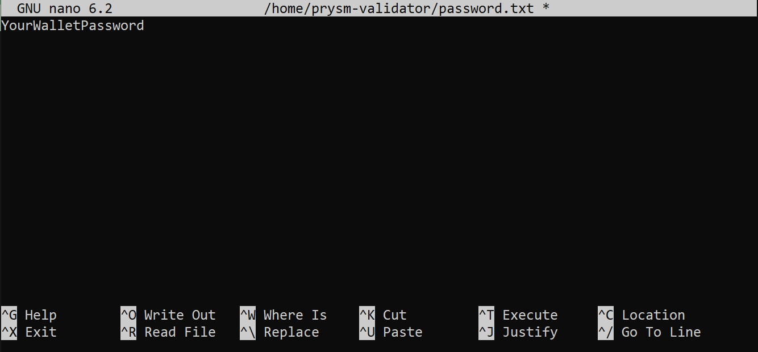Image resolution: width=758 pixels, height=352 pixels.
Task: Click the ^C Location command
Action: (642, 315)
